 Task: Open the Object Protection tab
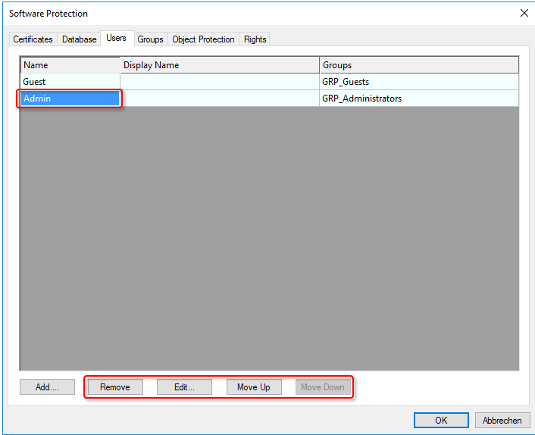pyautogui.click(x=203, y=39)
